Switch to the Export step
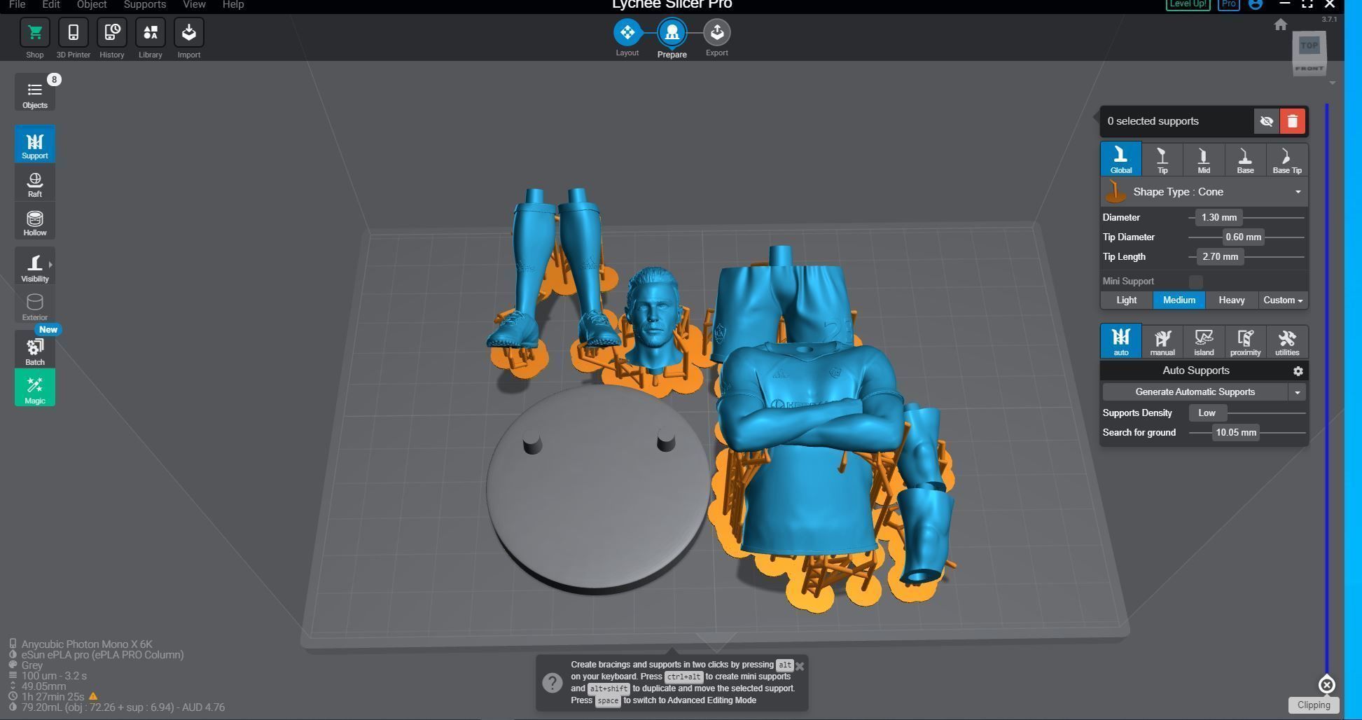The image size is (1362, 720). tap(716, 33)
